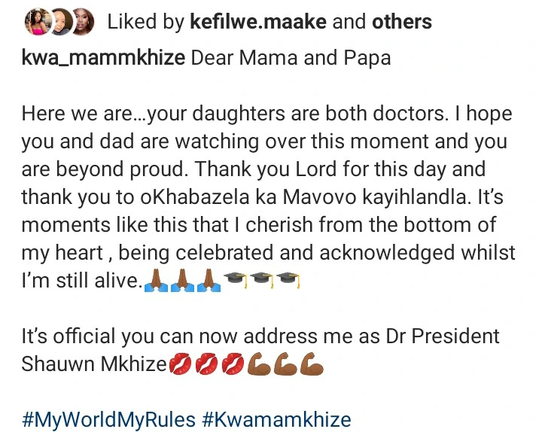Open the third liker profile avatar
The height and width of the screenshot is (432, 542).
tap(83, 22)
